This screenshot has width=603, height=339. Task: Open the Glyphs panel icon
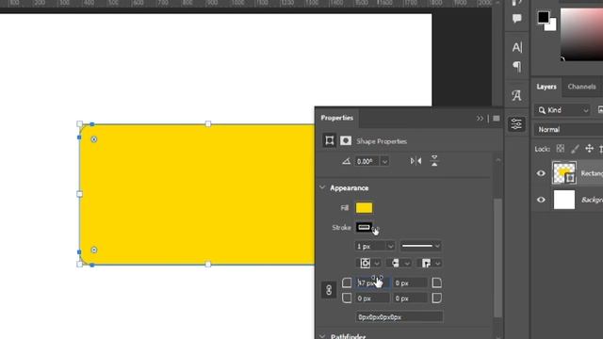516,95
